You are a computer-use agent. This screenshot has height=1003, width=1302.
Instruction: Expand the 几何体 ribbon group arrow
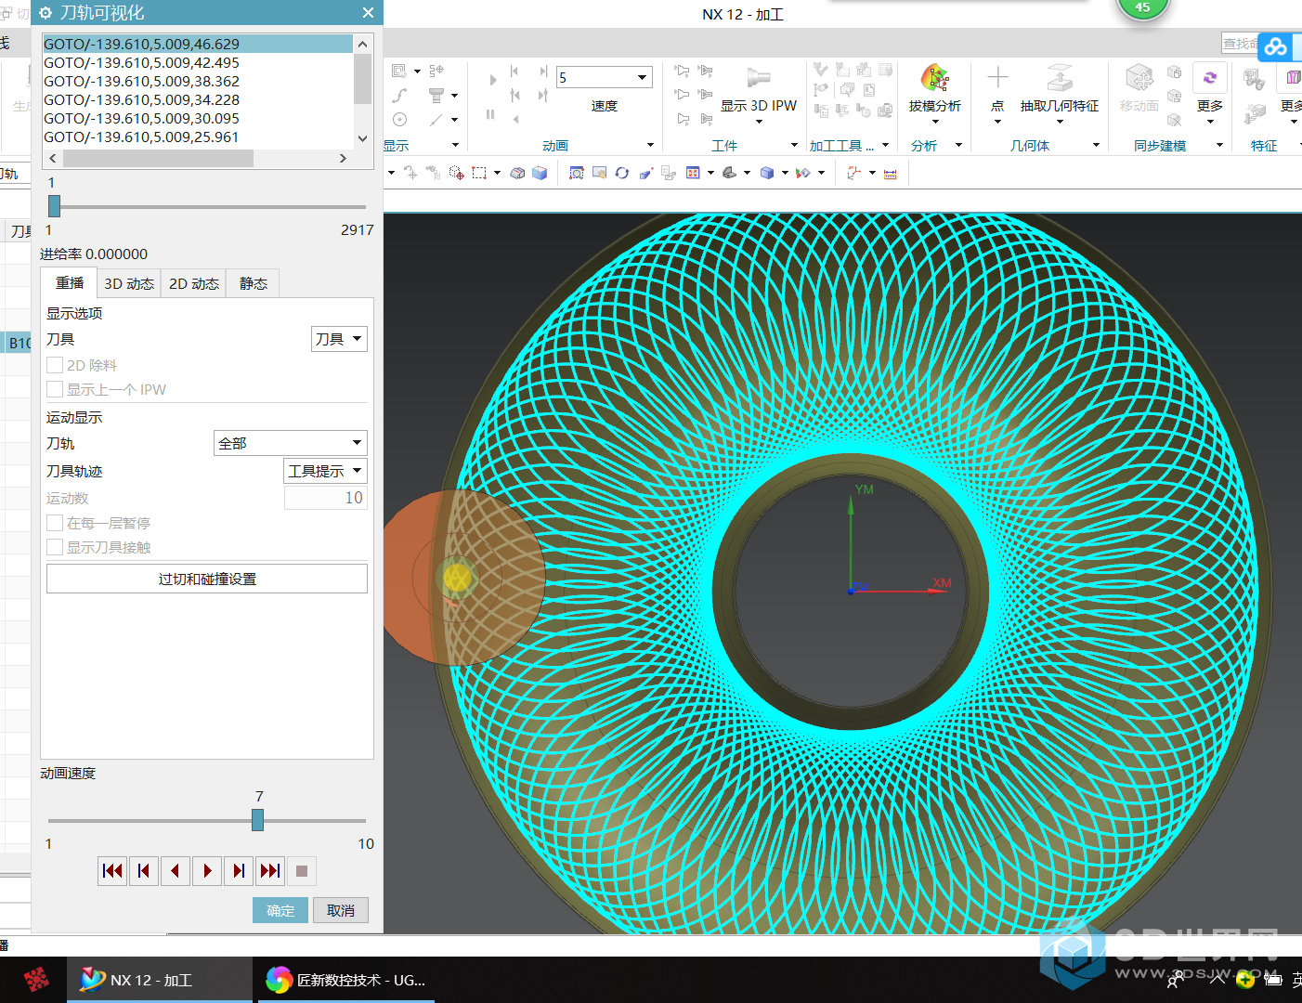pyautogui.click(x=1096, y=145)
